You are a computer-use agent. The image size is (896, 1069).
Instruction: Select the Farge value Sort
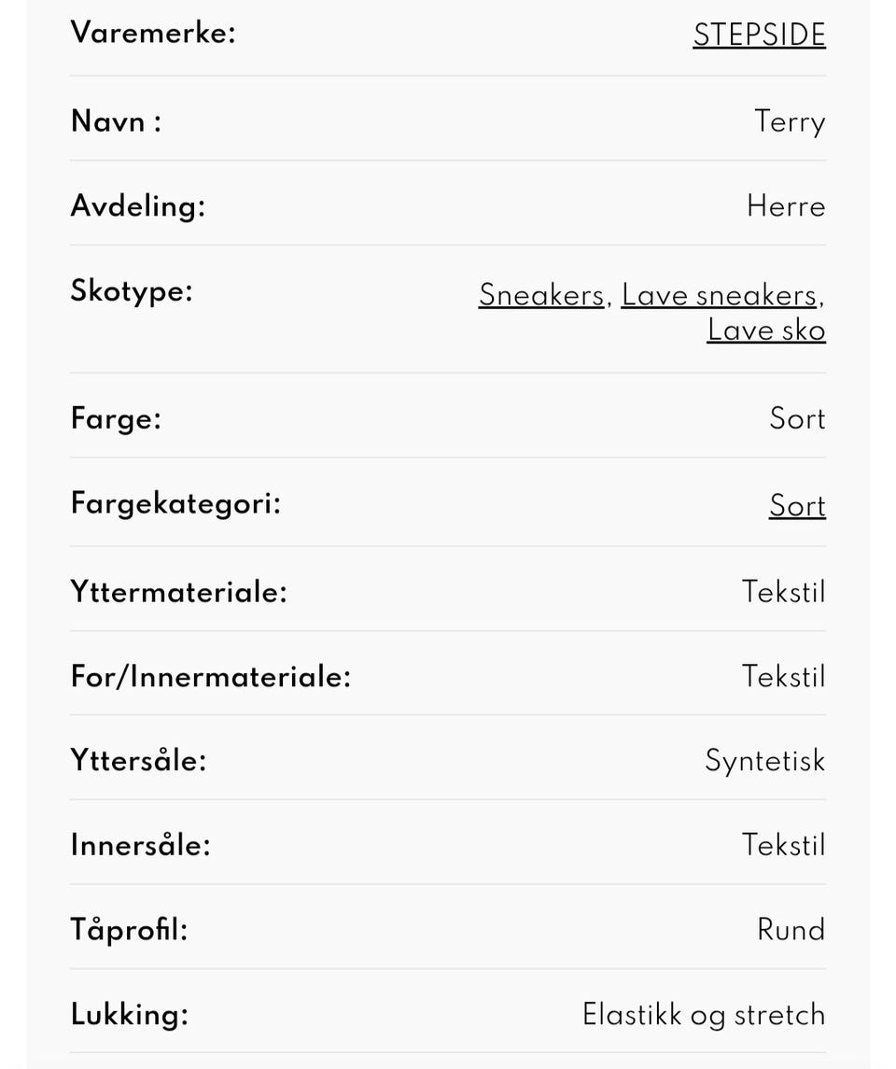[797, 418]
